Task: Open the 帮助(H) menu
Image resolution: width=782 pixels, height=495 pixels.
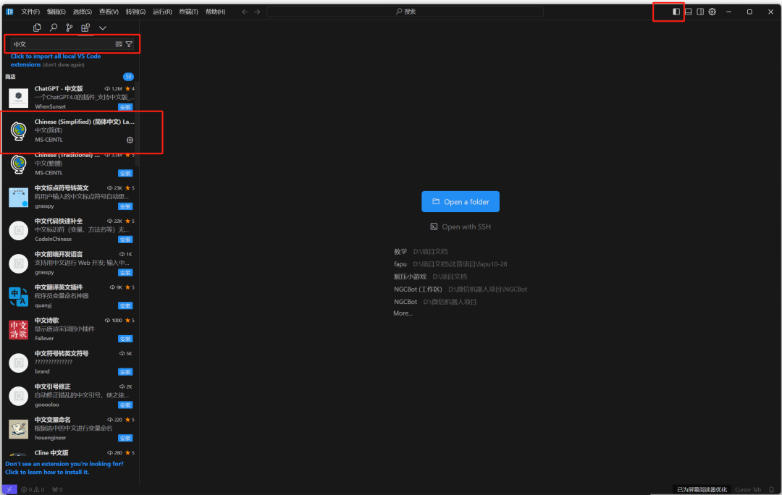Action: coord(216,12)
